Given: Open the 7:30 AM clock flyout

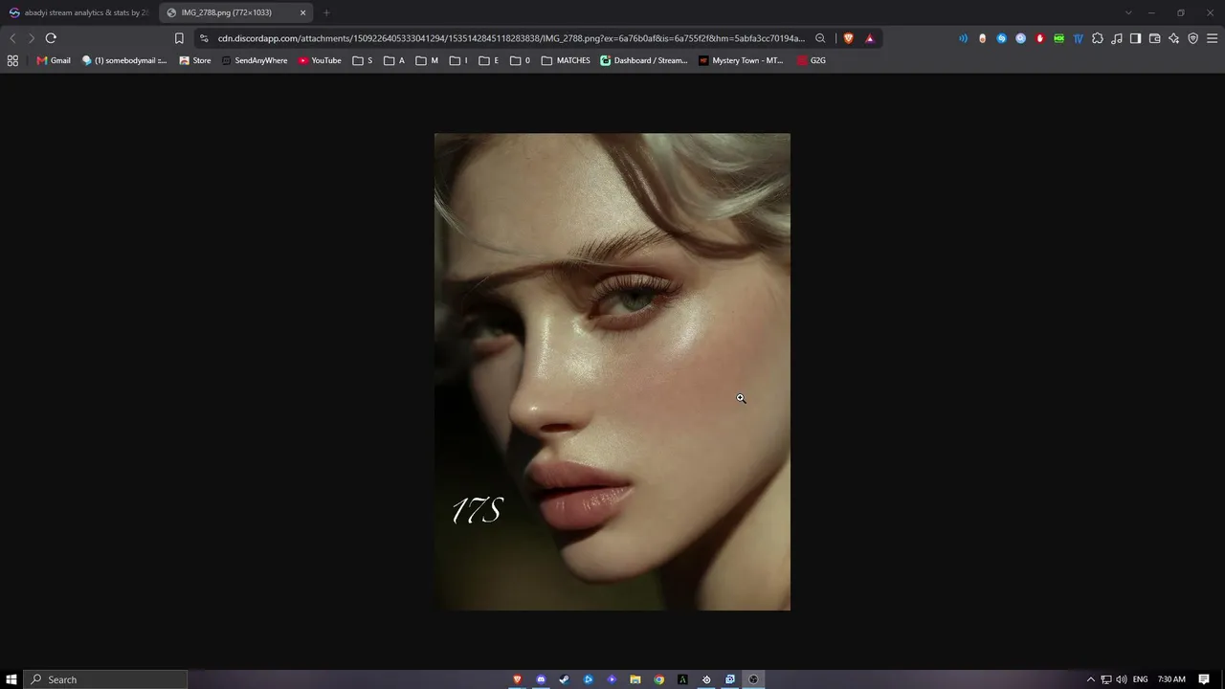Looking at the screenshot, I should point(1171,679).
